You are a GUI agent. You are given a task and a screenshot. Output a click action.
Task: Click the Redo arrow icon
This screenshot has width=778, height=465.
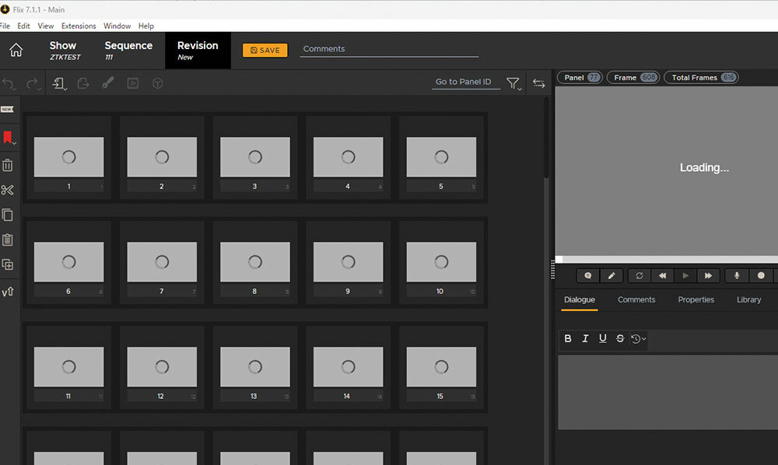[x=33, y=83]
